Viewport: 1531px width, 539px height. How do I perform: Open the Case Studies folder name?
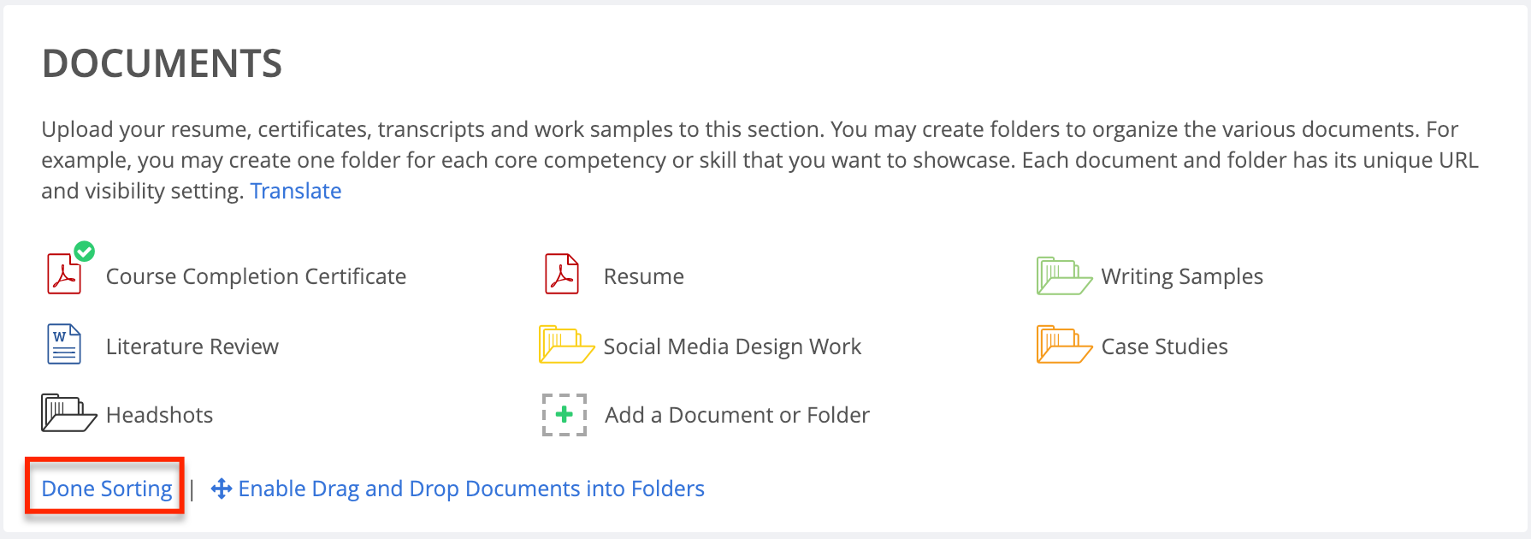(x=1165, y=346)
